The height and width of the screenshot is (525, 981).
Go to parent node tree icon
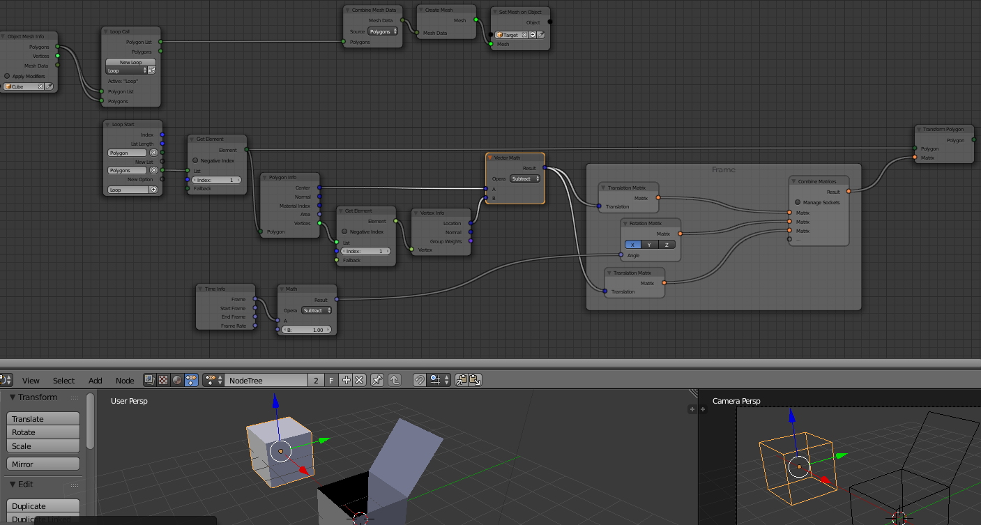pyautogui.click(x=395, y=380)
